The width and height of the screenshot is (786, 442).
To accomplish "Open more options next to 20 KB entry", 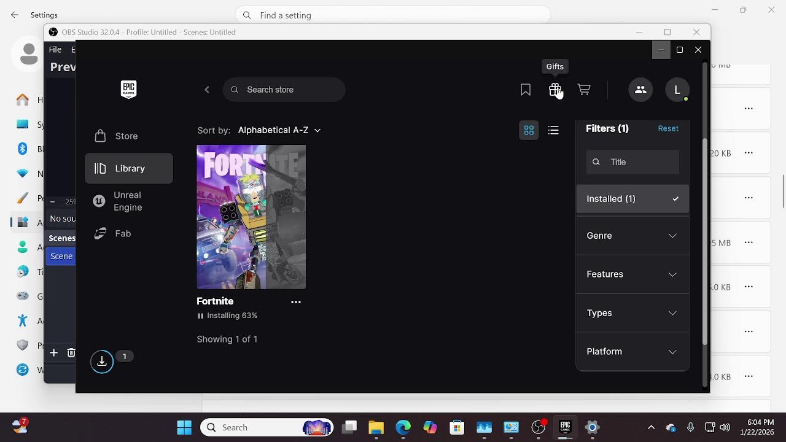I will [749, 153].
